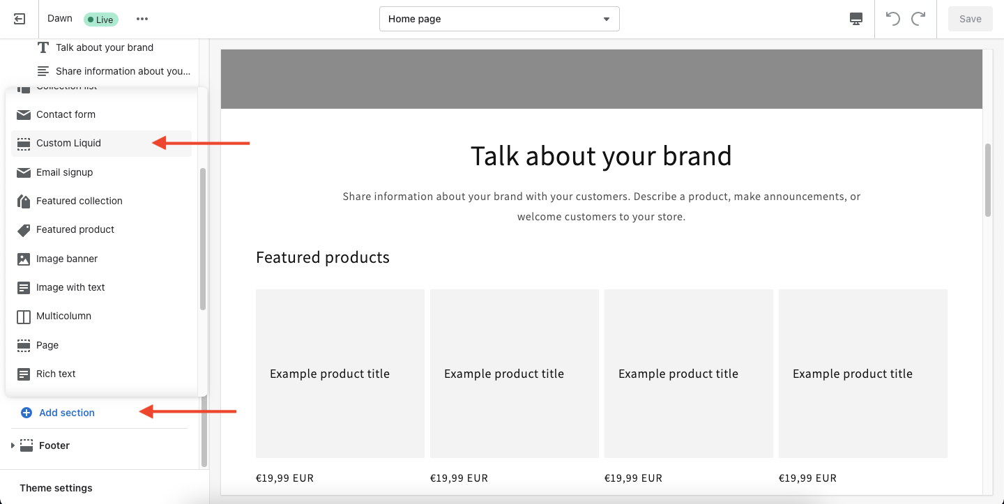Add a Featured collection section
The height and width of the screenshot is (504, 1004).
pos(102,201)
